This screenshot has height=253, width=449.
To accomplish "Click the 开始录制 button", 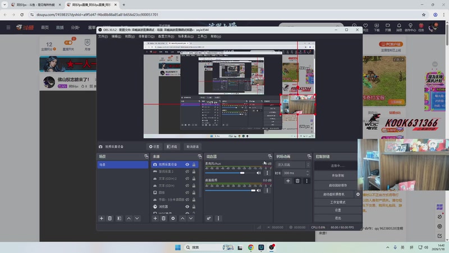I will (338, 175).
